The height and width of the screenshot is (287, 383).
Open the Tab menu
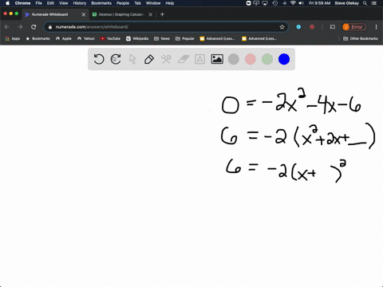[137, 3]
